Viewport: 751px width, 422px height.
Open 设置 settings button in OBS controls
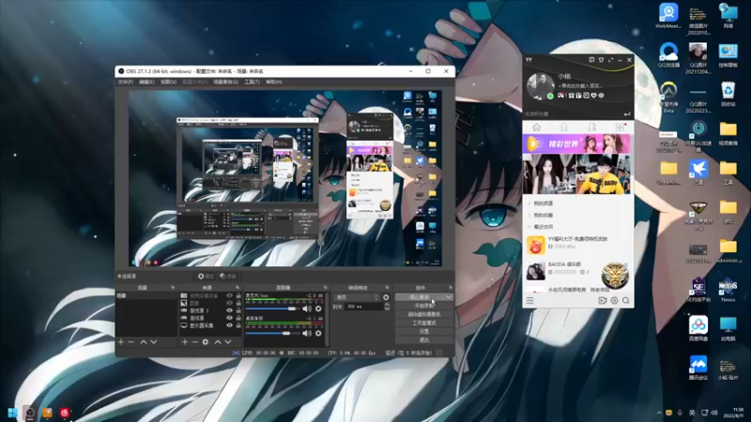click(424, 332)
